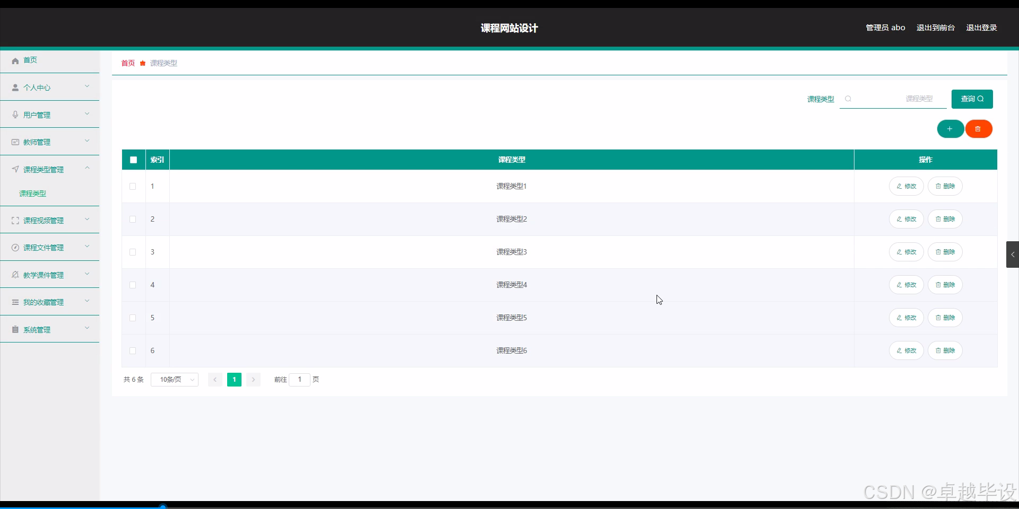Click the bell icon beside 教学课件管理
Viewport: 1019px width, 509px height.
pyautogui.click(x=15, y=275)
